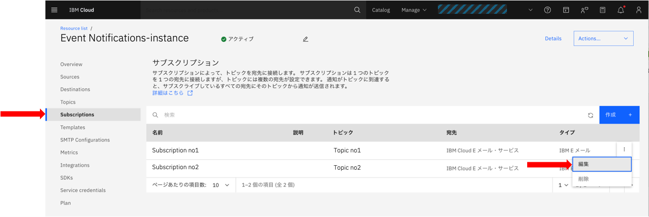Open Service credentials in the sidebar
The image size is (649, 217).
tap(83, 190)
